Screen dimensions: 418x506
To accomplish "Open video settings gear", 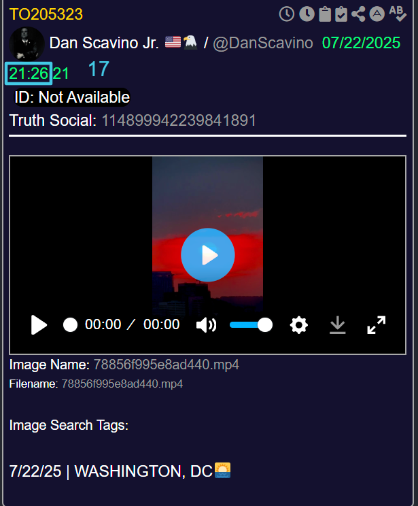I will (x=298, y=324).
